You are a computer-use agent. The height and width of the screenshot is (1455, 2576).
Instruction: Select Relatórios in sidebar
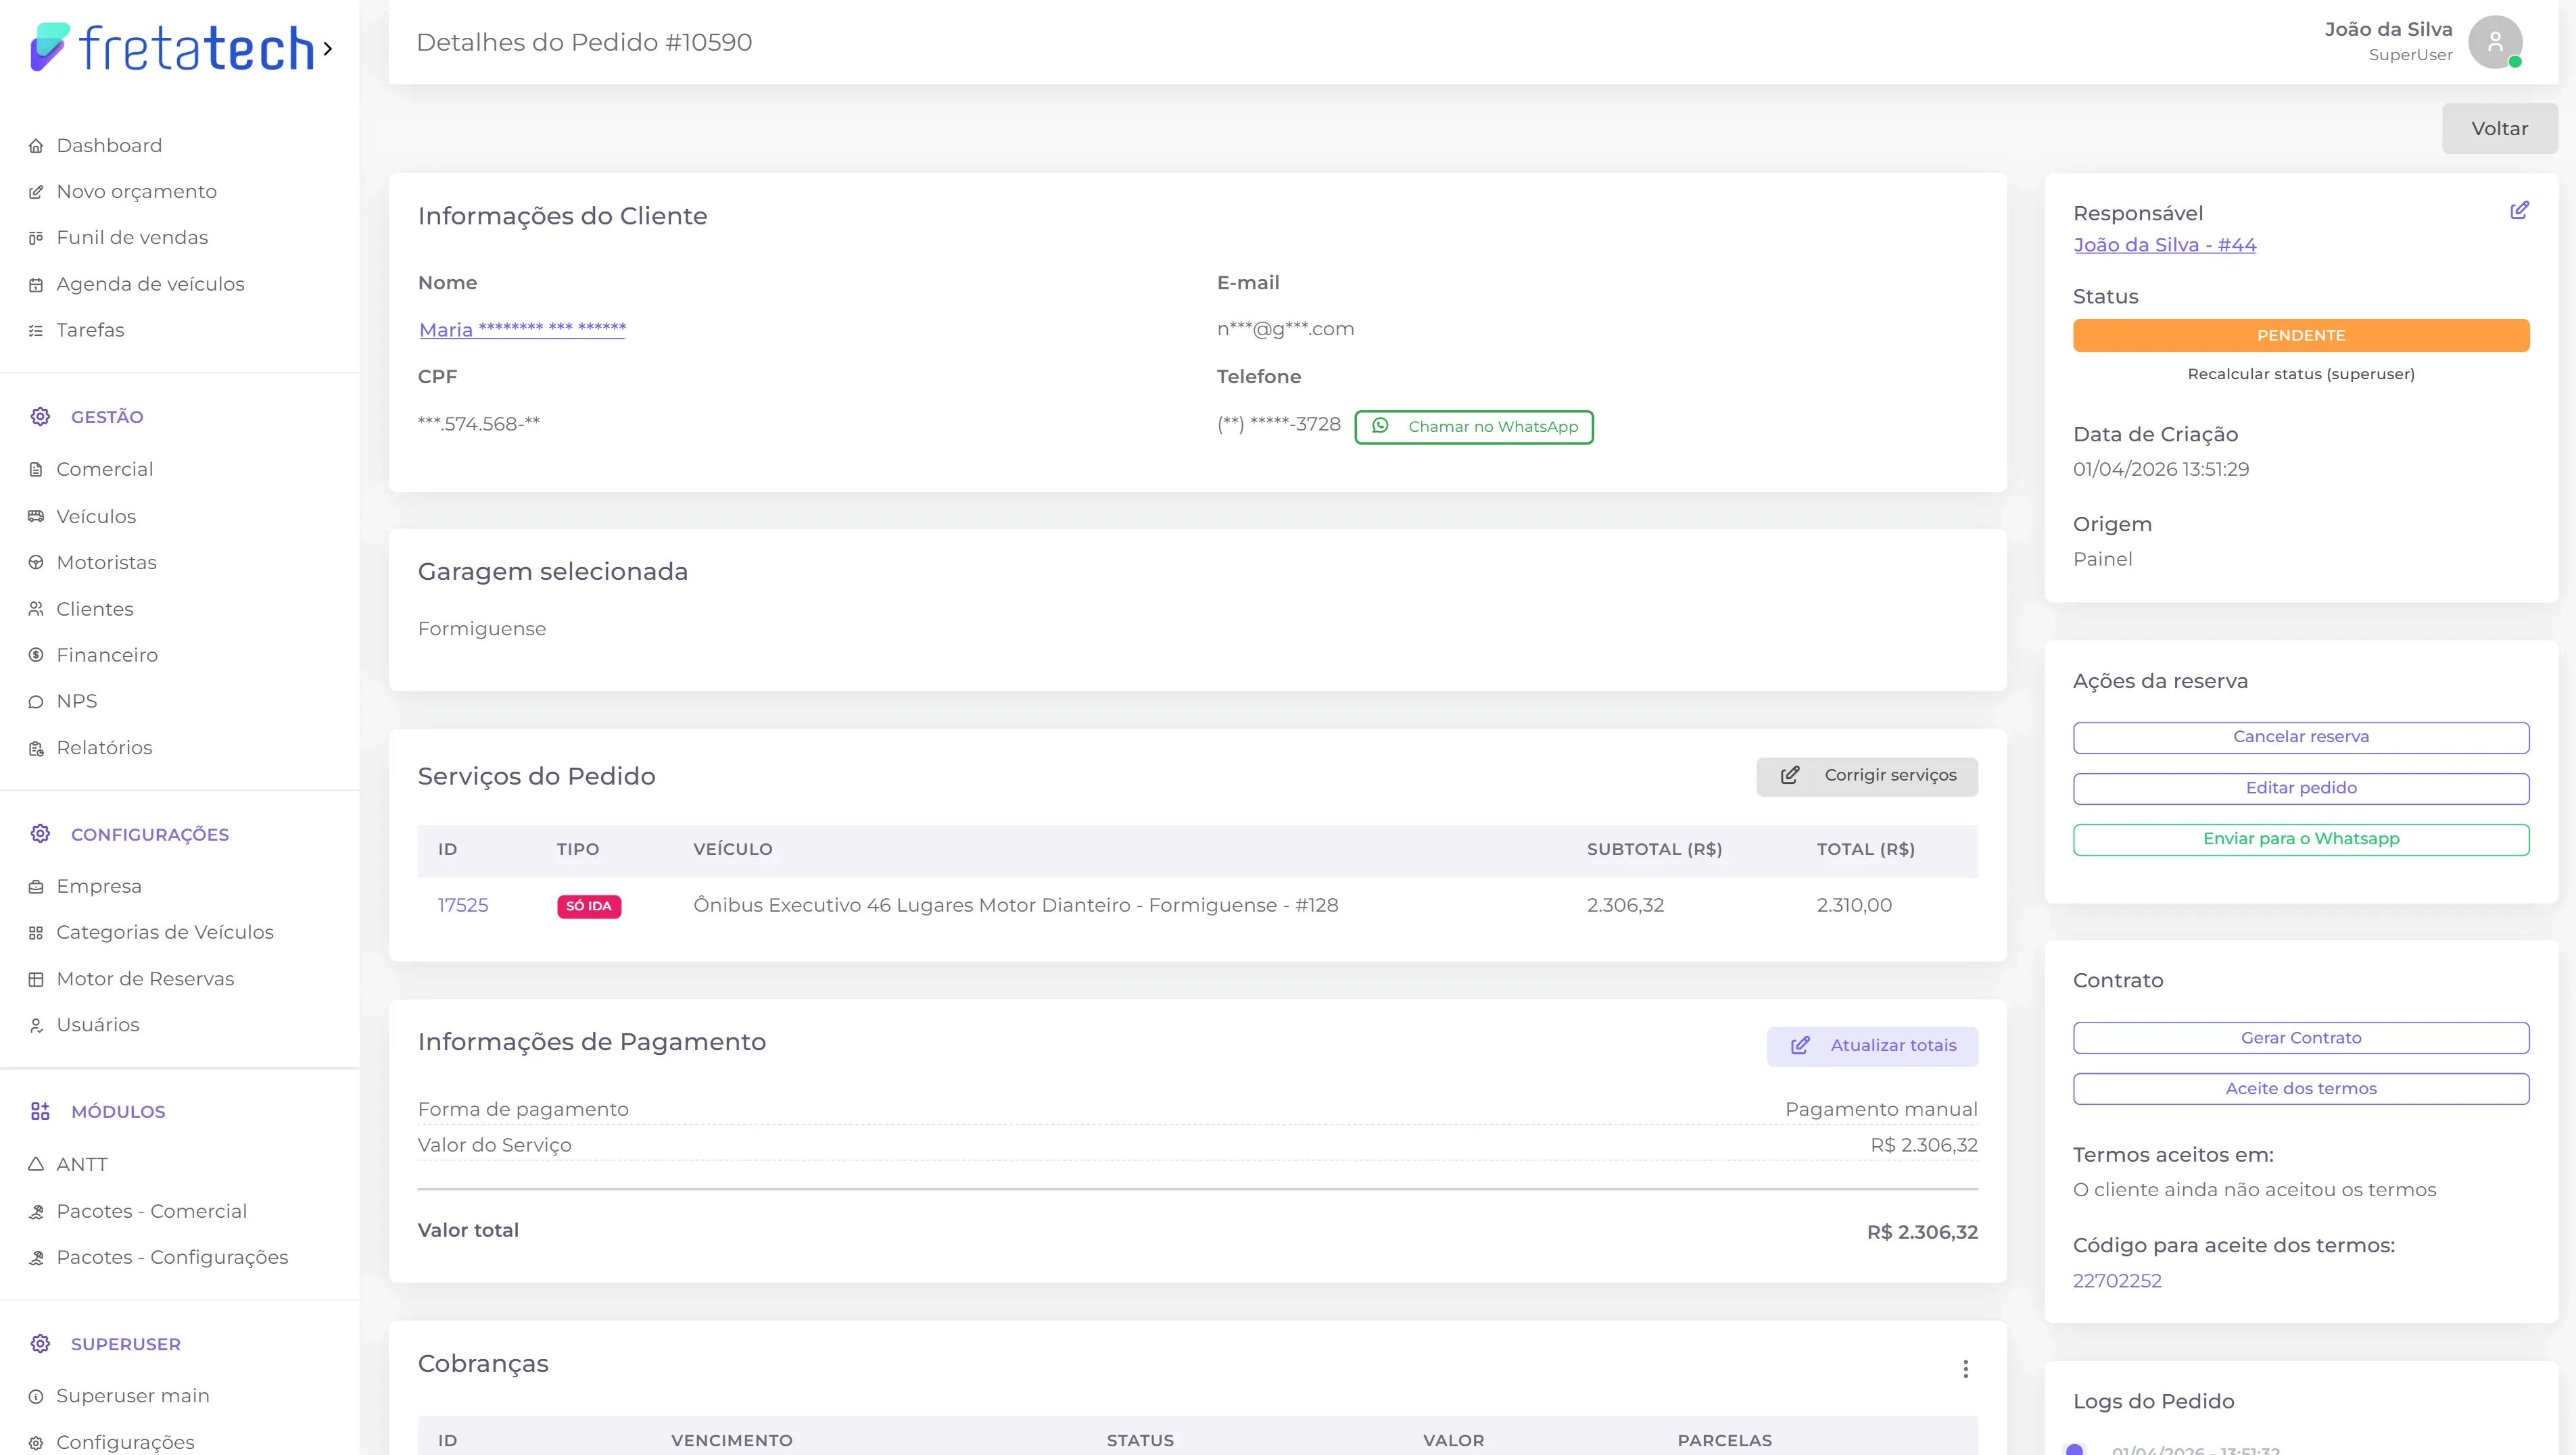(x=104, y=749)
